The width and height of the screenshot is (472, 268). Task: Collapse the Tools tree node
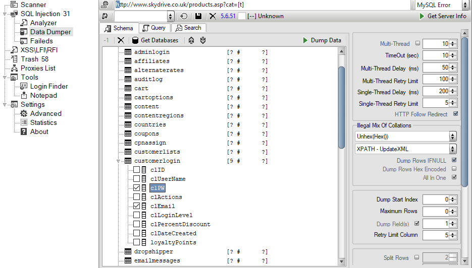5,78
